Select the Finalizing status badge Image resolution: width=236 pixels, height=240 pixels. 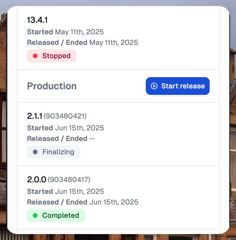pos(54,152)
